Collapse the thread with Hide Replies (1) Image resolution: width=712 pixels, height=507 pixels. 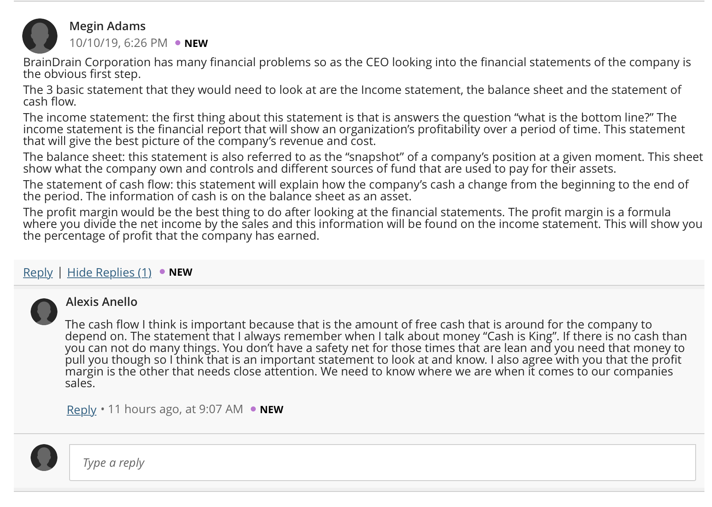[x=109, y=272]
